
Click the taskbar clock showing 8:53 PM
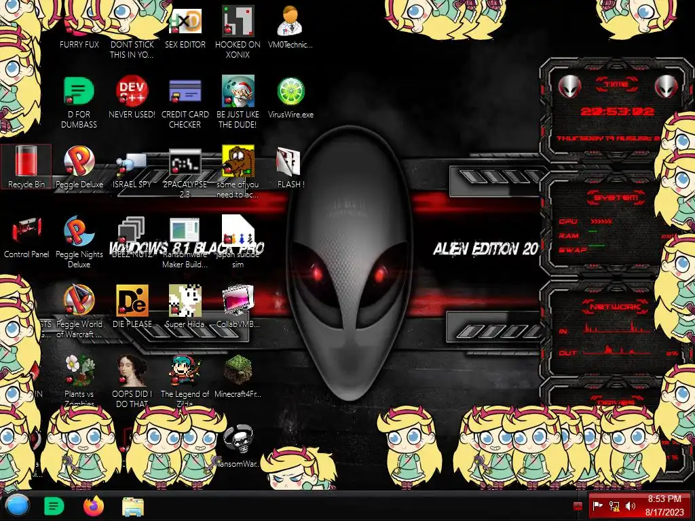664,505
